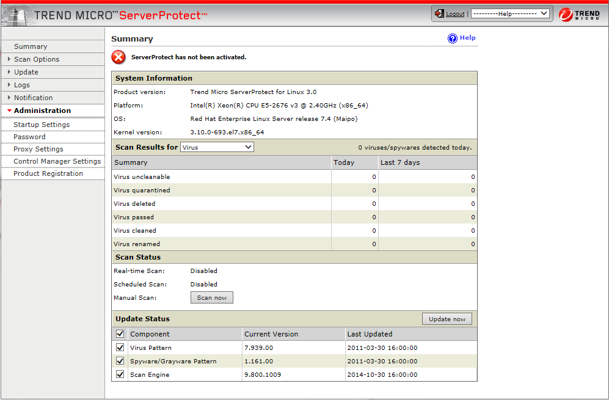Viewport: 609px width, 400px height.
Task: Select Update in the sidebar
Action: pyautogui.click(x=26, y=72)
